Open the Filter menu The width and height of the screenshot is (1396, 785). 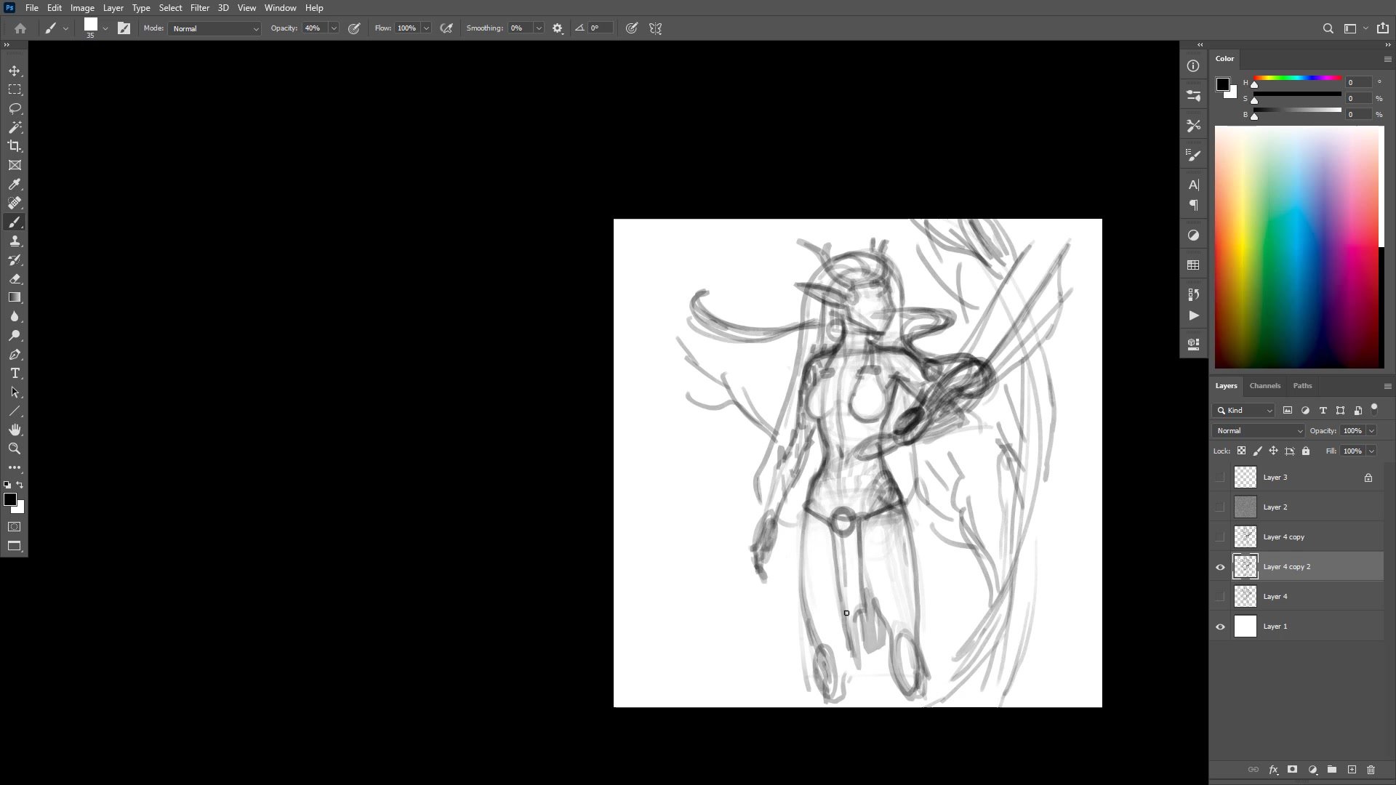click(x=199, y=8)
